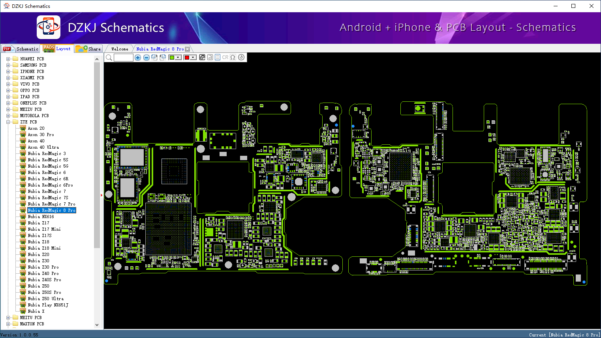Zoom out with the blue minus icon
This screenshot has height=338, width=601.
[x=146, y=58]
